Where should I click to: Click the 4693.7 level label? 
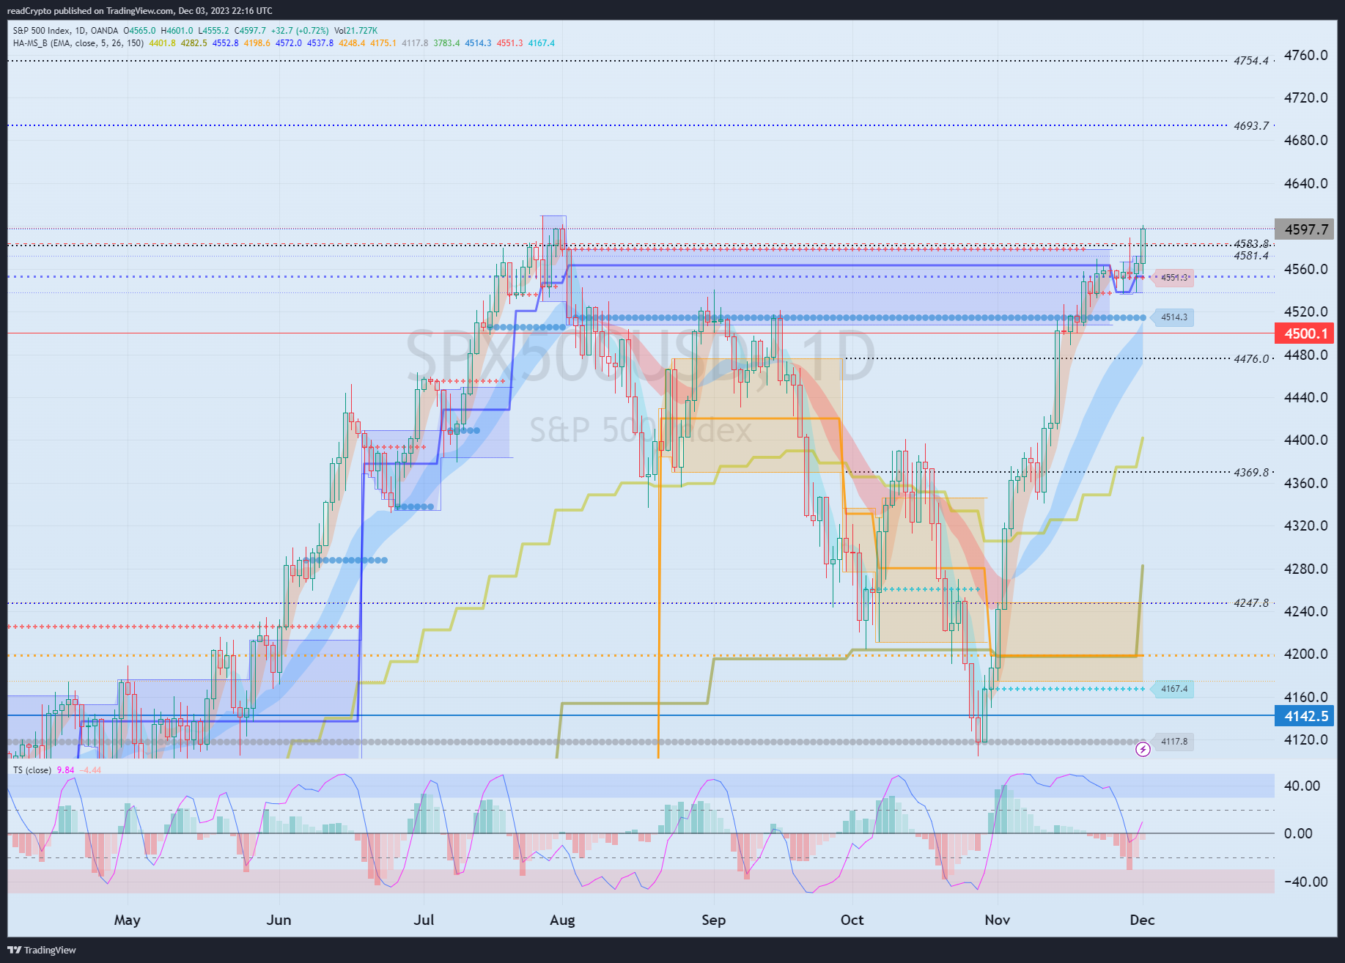tap(1250, 126)
